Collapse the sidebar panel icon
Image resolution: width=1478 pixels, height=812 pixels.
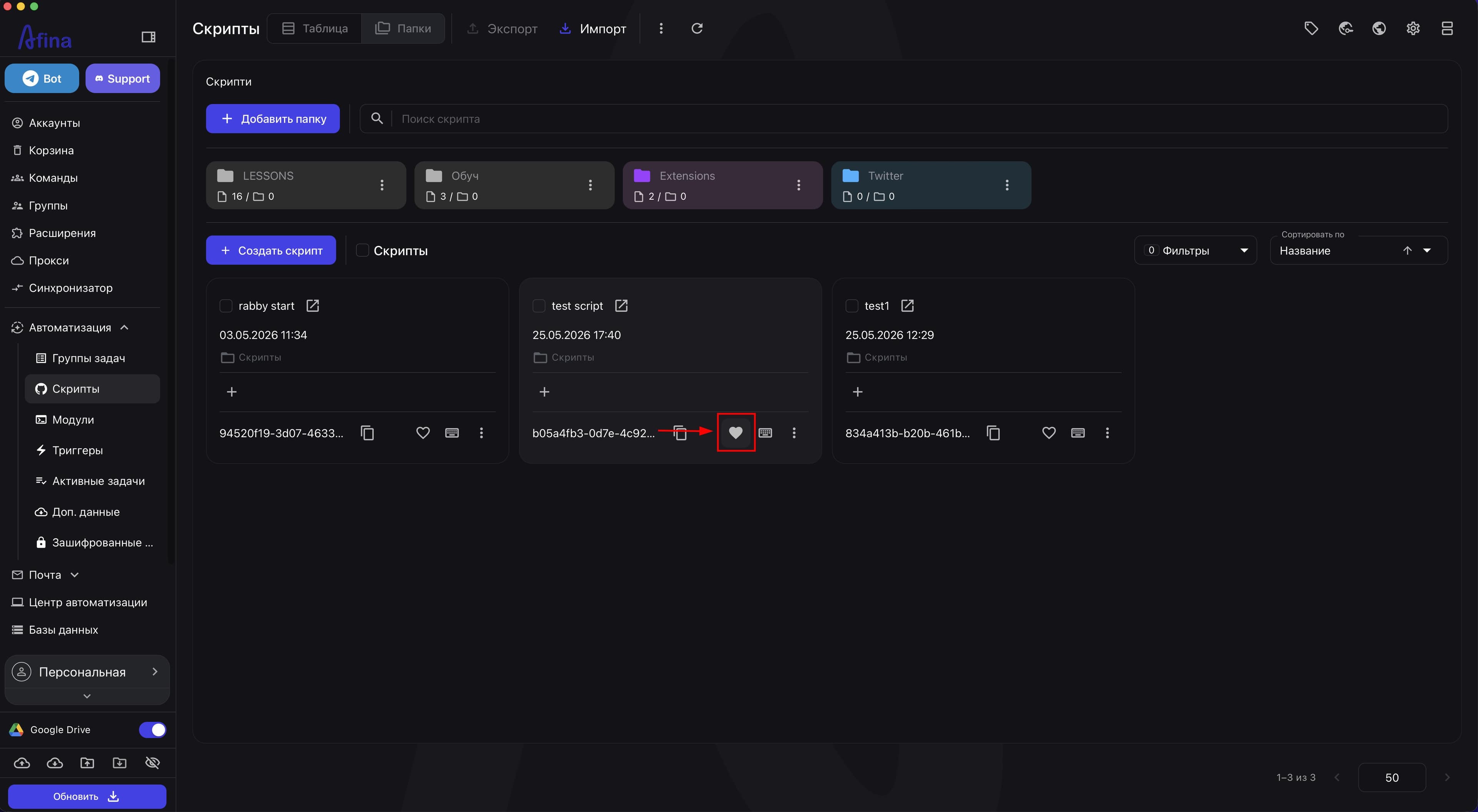point(148,37)
